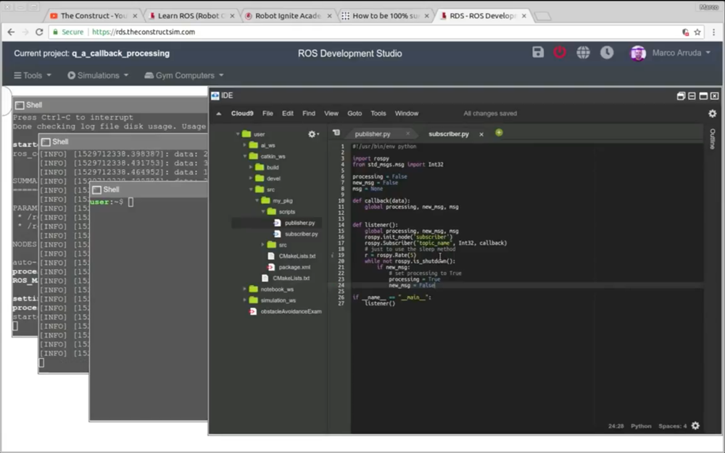Click Spaces: 4 indentation setting

(672, 426)
